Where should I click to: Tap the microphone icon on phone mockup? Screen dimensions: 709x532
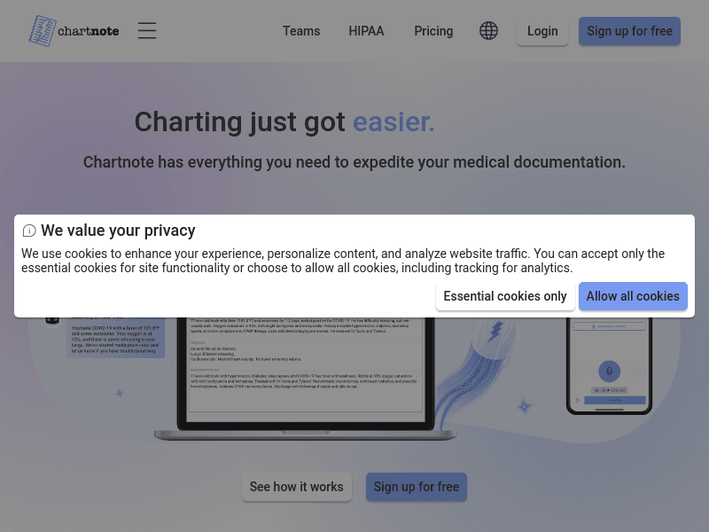point(608,370)
